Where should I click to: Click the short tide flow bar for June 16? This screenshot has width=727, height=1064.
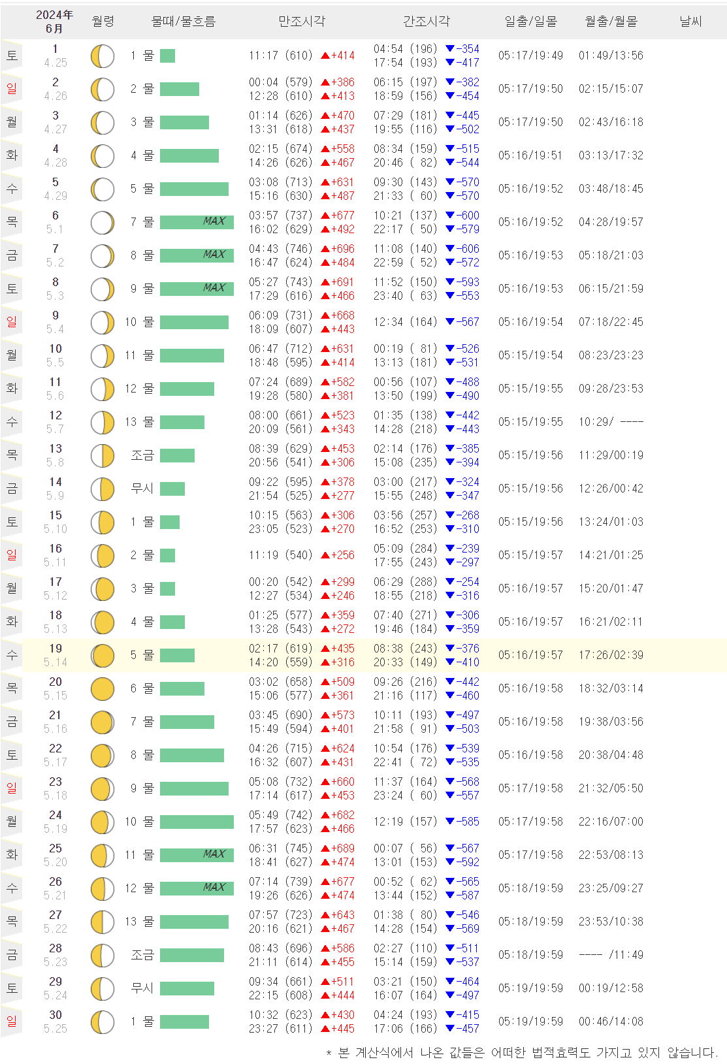click(x=167, y=556)
